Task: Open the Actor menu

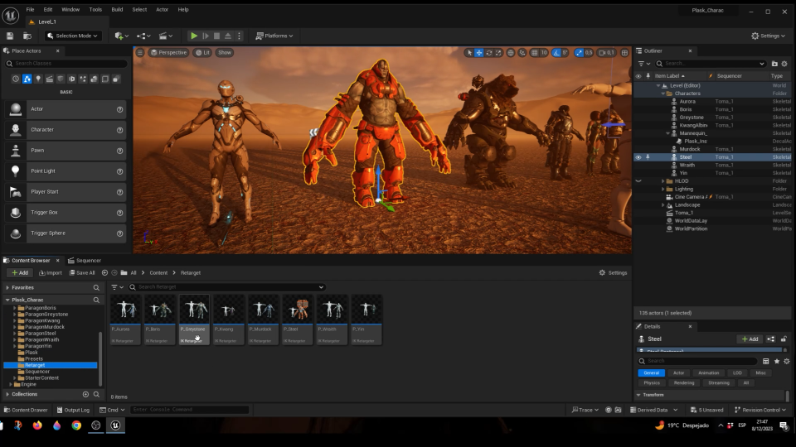Action: (x=162, y=10)
